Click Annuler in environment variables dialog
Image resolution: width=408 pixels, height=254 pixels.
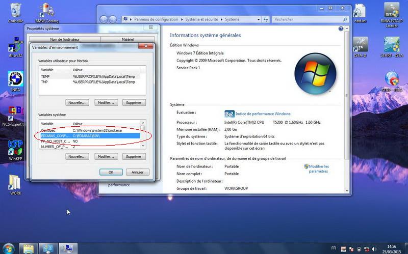tap(138, 172)
